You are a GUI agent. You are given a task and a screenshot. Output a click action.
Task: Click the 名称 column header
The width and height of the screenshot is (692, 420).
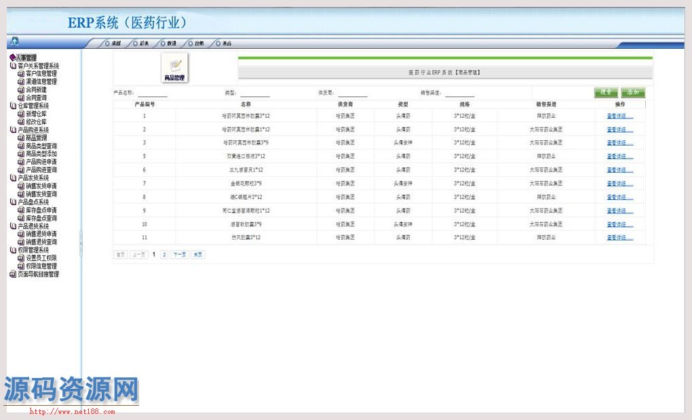click(x=246, y=104)
